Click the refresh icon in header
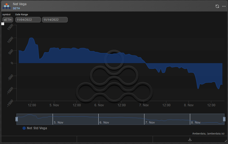 click(x=217, y=6)
